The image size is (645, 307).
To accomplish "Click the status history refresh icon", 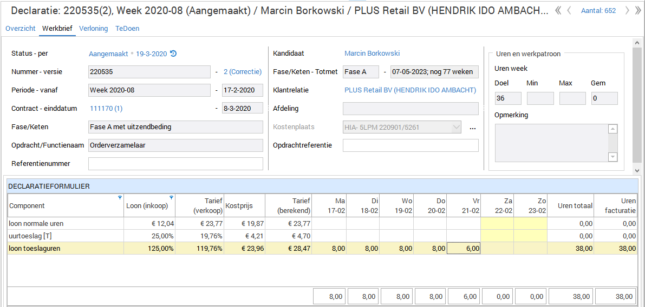I will coord(173,54).
